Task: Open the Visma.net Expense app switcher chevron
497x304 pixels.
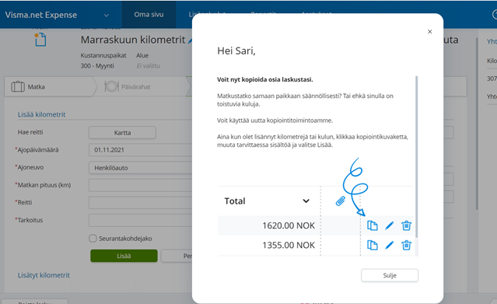Action: [x=107, y=15]
